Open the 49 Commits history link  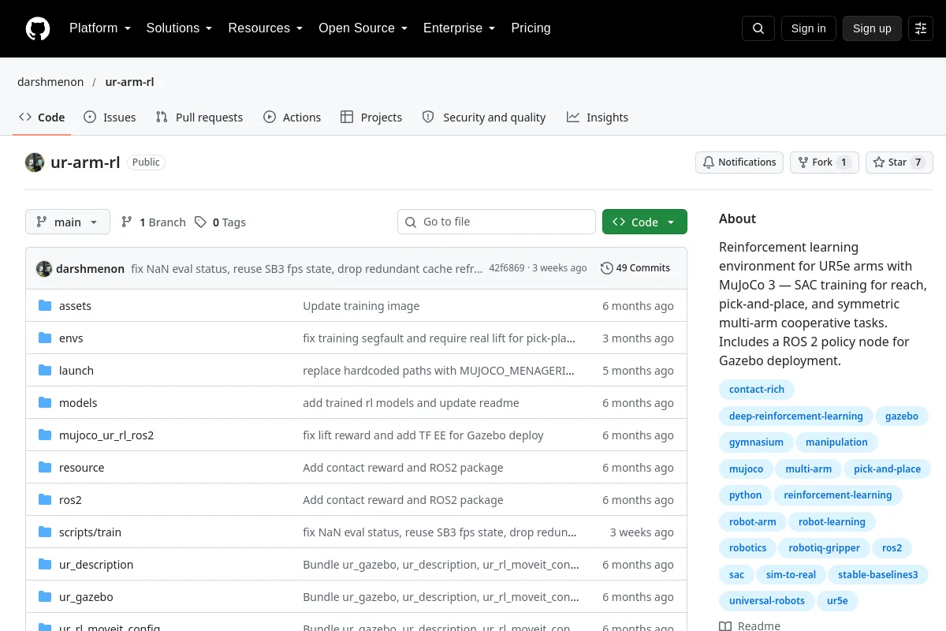(x=635, y=268)
